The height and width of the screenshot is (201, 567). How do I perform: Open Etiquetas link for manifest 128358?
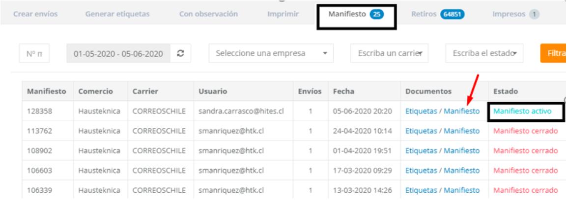(x=421, y=111)
